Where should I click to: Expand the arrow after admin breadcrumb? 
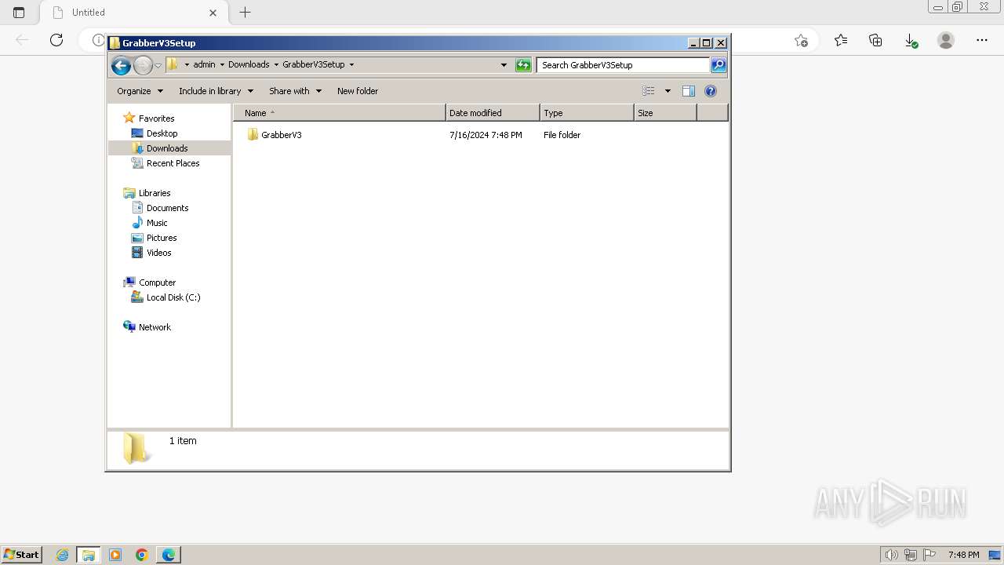222,64
